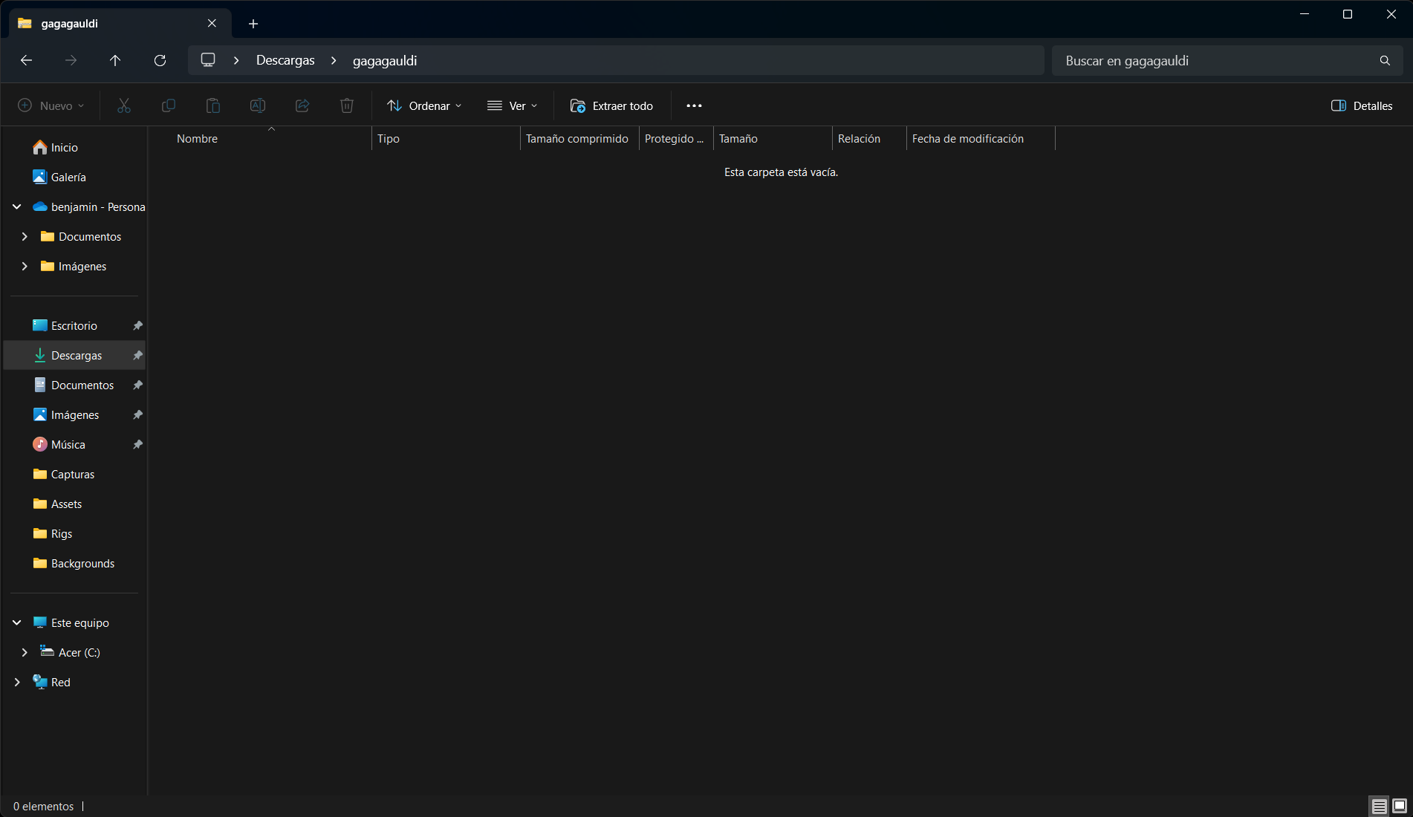Click the Share icon in toolbar
The height and width of the screenshot is (817, 1413).
(302, 105)
